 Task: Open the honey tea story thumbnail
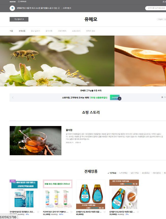pyautogui.click(x=36, y=140)
